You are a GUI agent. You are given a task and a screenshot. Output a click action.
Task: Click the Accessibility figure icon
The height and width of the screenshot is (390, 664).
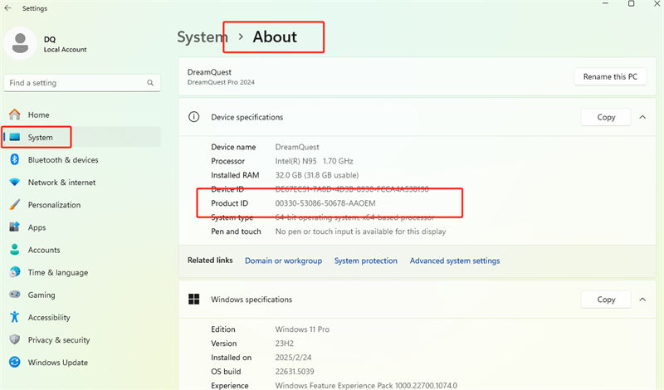click(15, 317)
